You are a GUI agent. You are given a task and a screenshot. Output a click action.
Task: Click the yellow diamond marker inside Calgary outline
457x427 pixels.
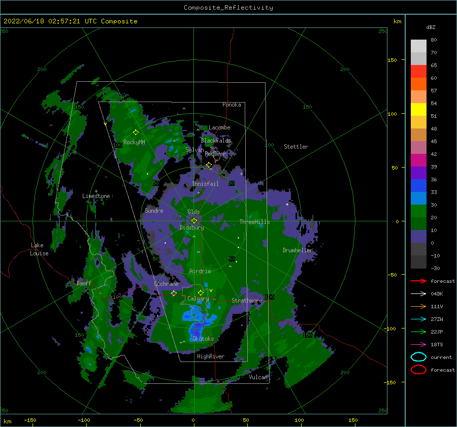201,292
